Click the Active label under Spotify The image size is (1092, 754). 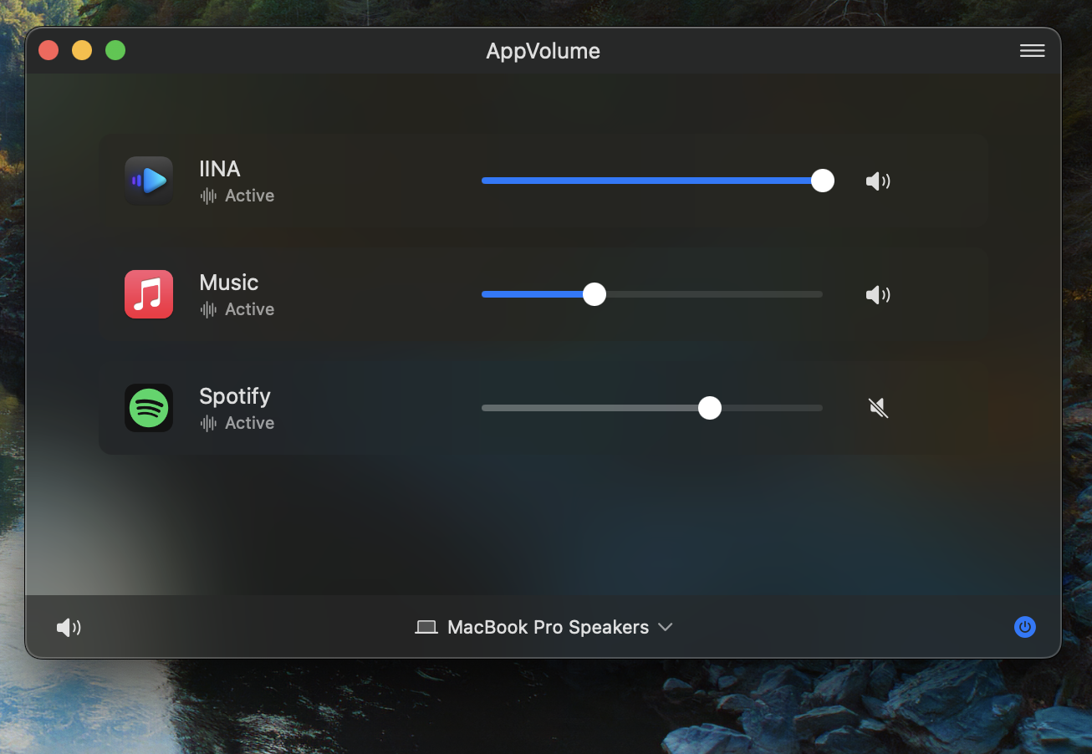click(248, 422)
